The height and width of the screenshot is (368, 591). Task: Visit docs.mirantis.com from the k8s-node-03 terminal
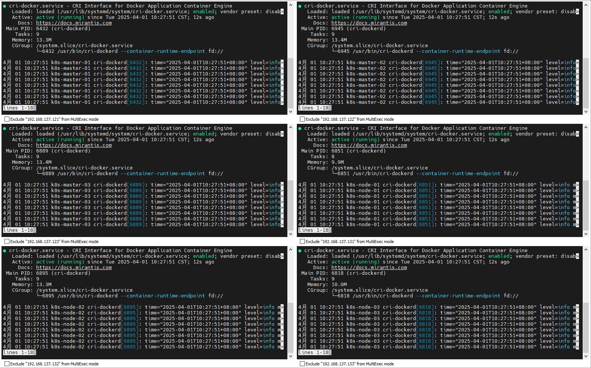[369, 268]
